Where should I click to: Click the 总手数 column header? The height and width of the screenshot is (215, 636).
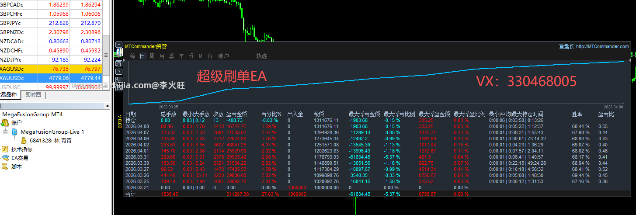[x=168, y=114]
